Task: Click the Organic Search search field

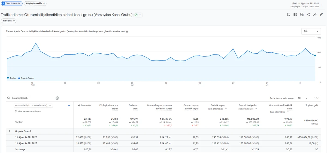Action: pyautogui.click(x=33, y=98)
